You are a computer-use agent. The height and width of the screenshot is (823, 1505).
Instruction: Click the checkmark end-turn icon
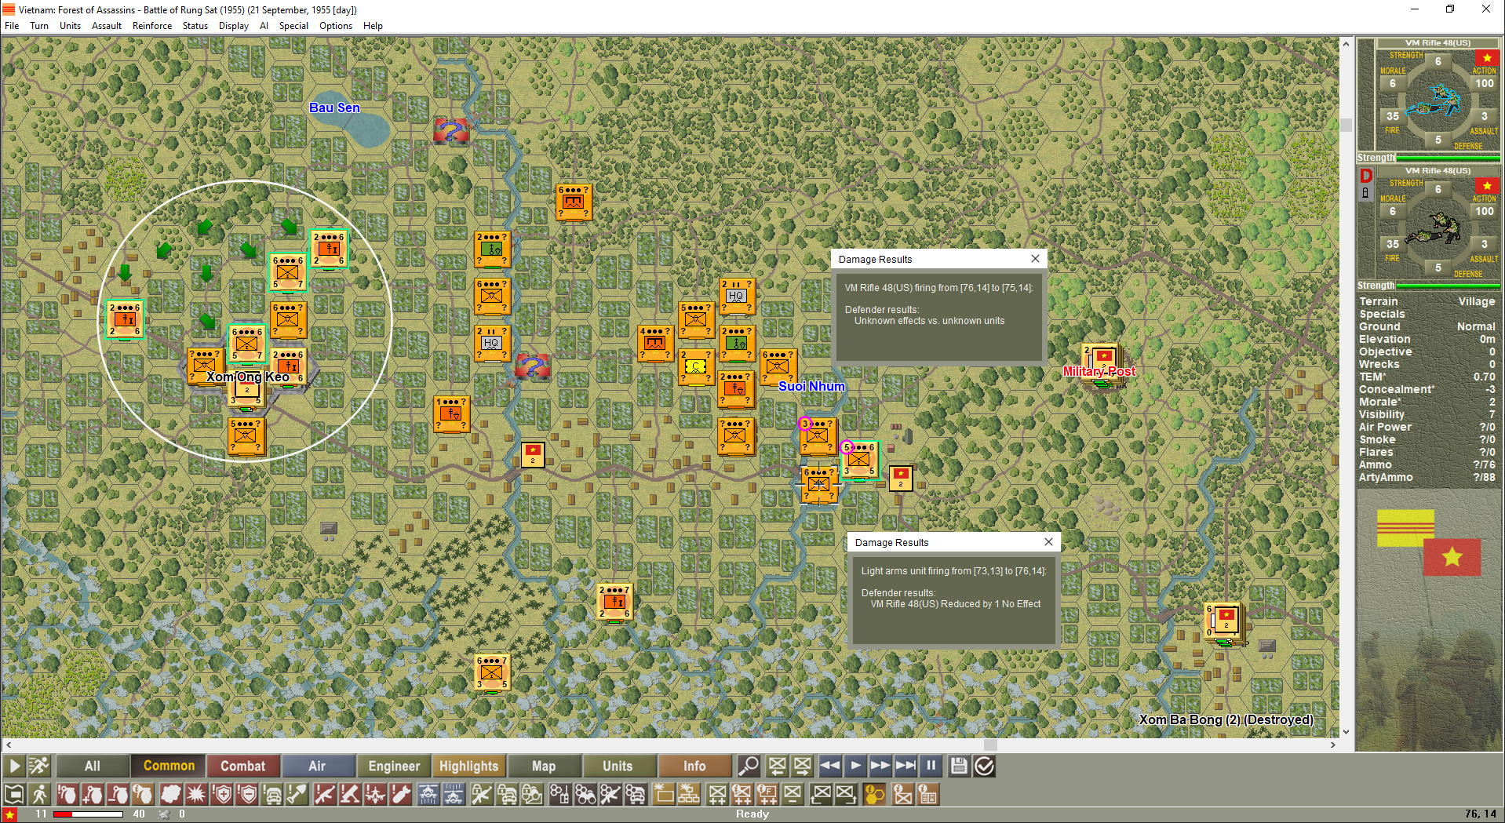coord(984,766)
